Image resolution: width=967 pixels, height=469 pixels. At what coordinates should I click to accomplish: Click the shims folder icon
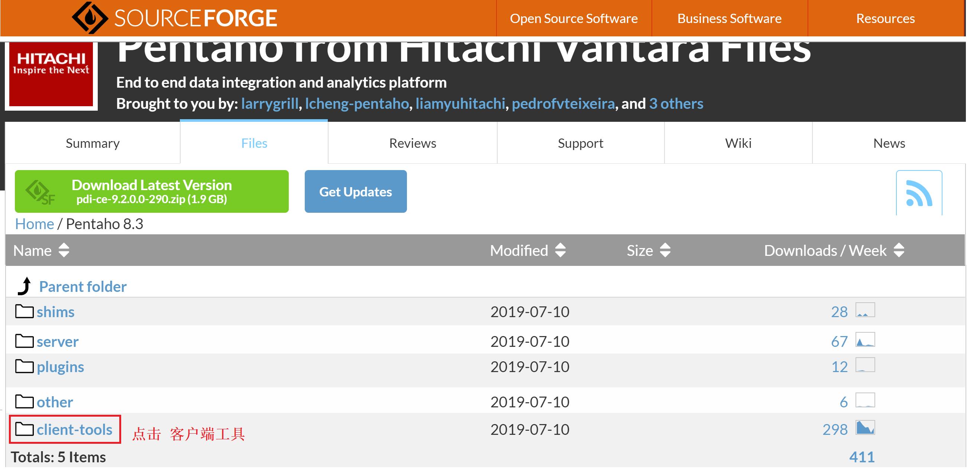coord(24,312)
